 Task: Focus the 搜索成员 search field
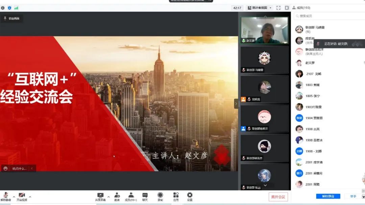coord(329,16)
